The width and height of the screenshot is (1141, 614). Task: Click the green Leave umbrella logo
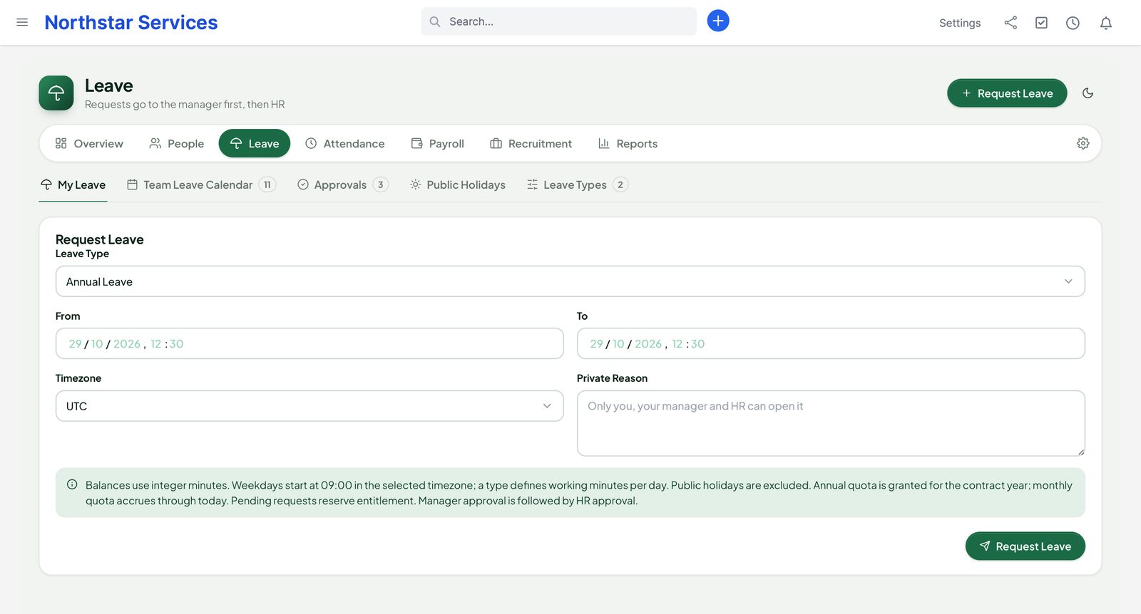pyautogui.click(x=56, y=93)
